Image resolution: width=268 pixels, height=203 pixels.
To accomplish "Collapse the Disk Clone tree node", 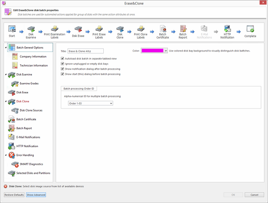I will tap(6, 101).
